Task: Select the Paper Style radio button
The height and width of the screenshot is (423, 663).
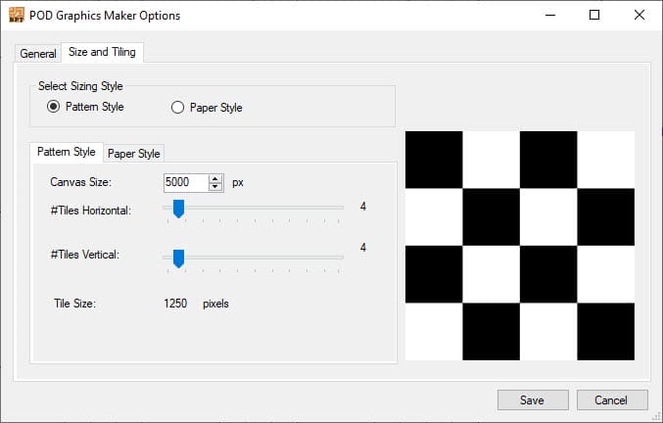Action: (177, 108)
